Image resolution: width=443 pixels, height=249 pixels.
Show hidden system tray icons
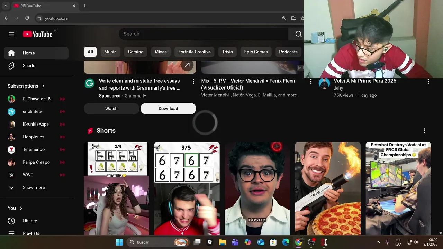[378, 242]
